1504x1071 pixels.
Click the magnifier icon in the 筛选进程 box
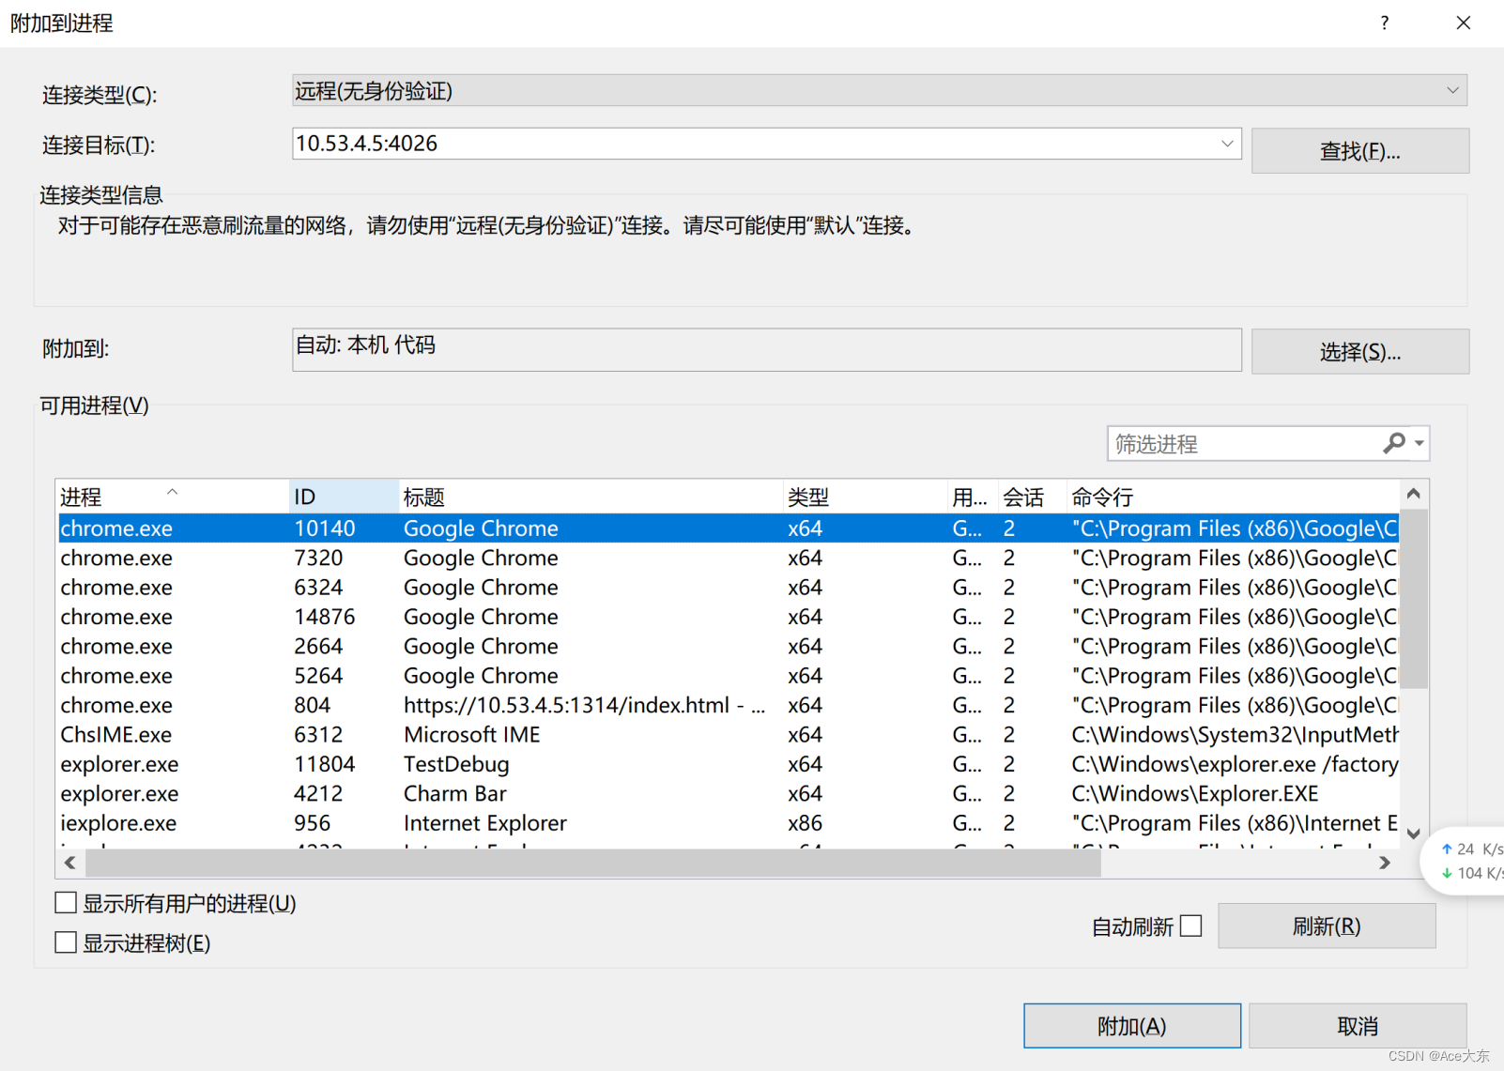pyautogui.click(x=1394, y=443)
